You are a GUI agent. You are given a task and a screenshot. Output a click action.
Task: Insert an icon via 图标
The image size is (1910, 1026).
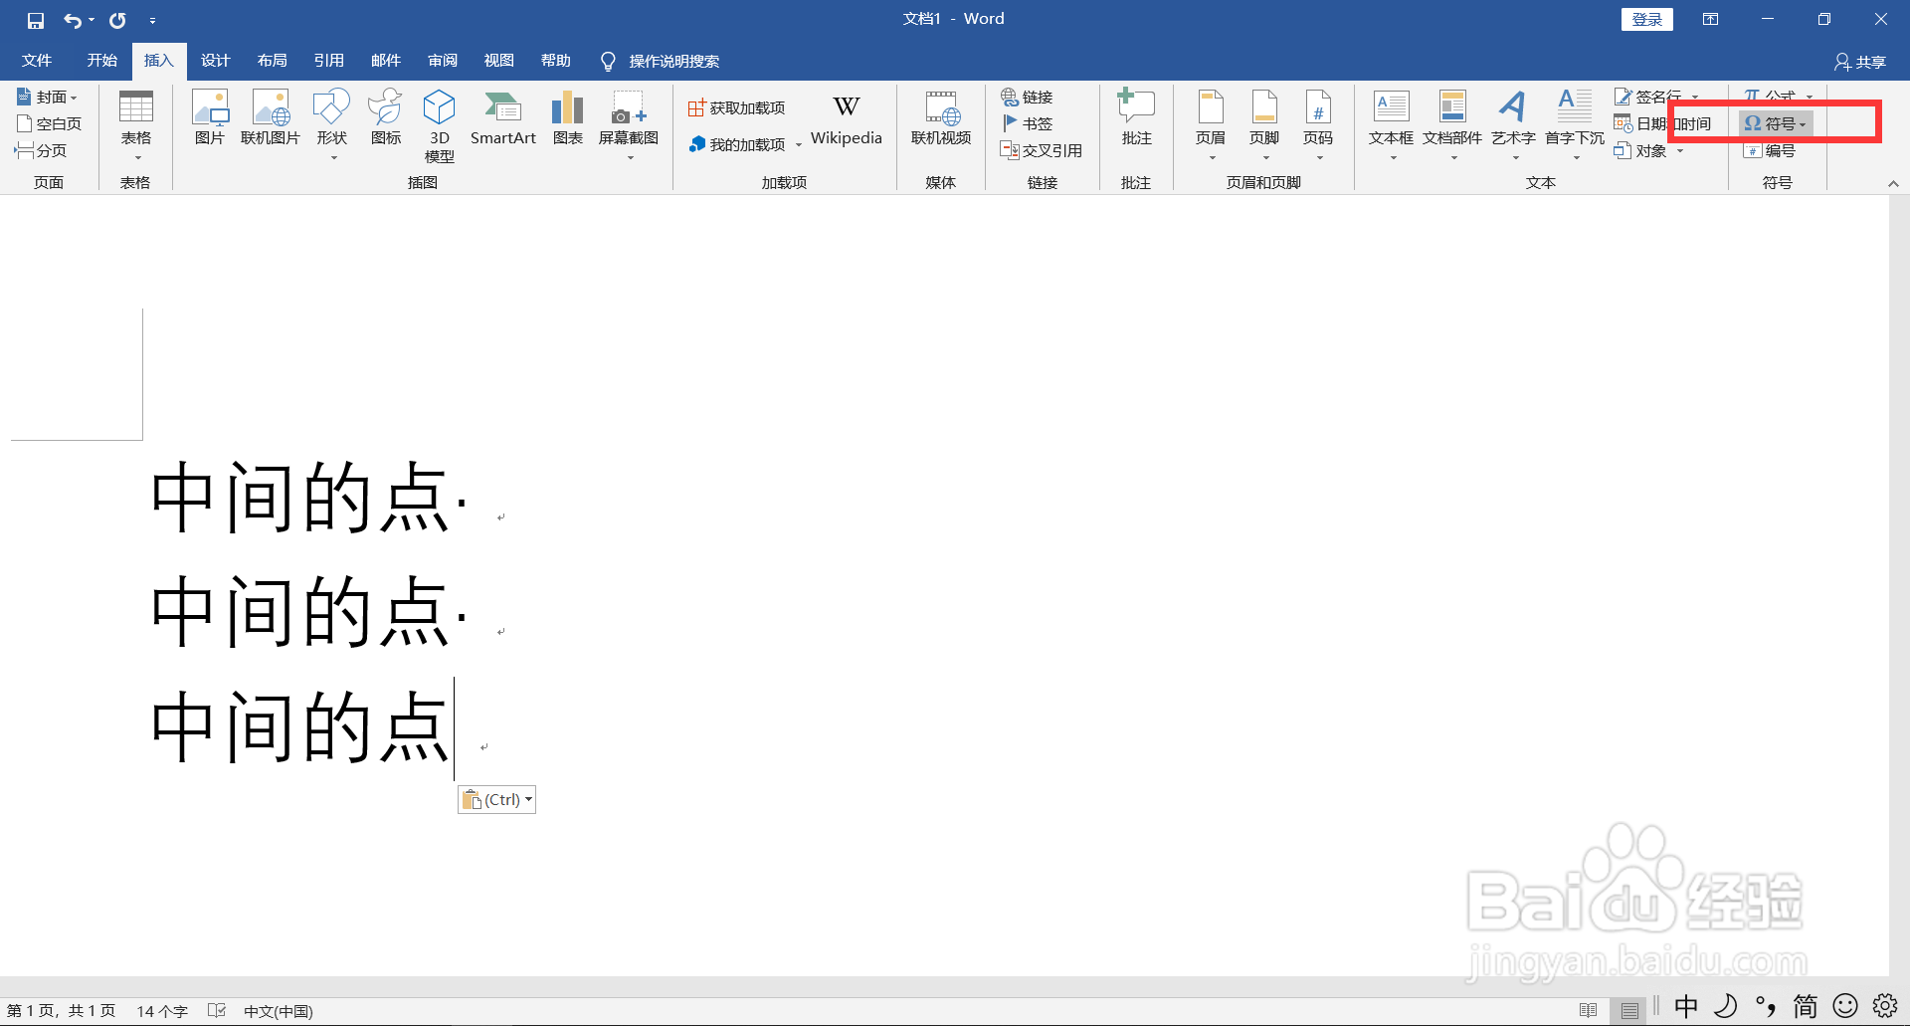tap(386, 117)
